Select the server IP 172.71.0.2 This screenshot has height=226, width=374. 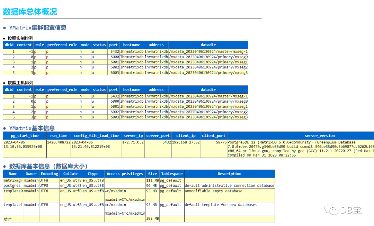point(133,142)
